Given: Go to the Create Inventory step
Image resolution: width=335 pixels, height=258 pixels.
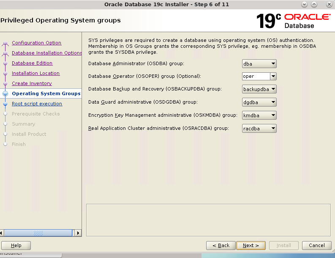Looking at the screenshot, I should point(32,83).
